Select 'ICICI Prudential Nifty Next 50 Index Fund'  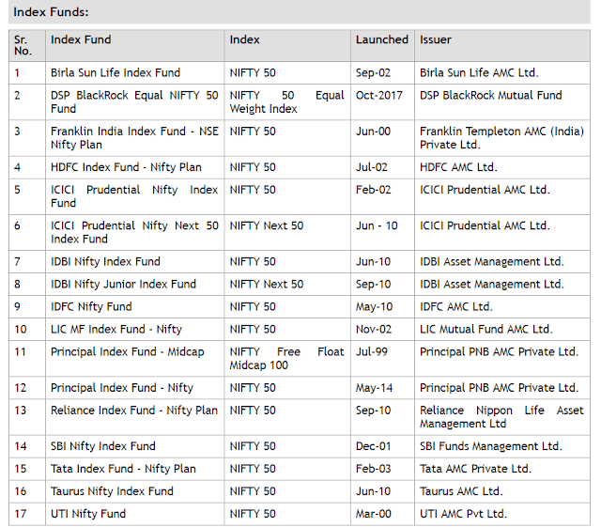[x=134, y=232]
